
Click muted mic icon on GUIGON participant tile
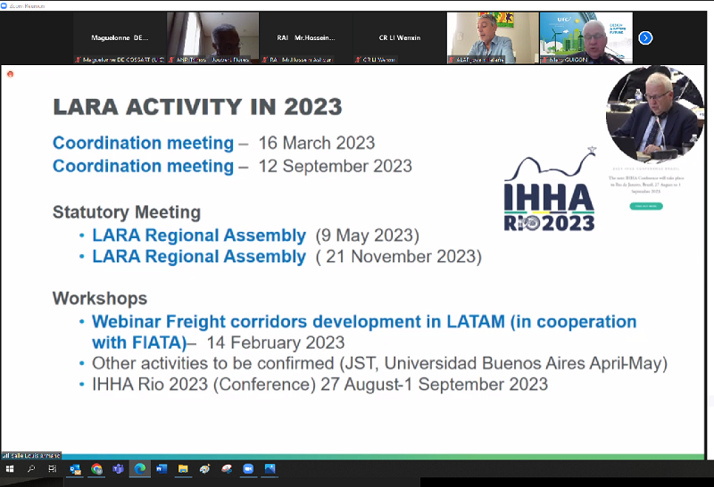(544, 60)
